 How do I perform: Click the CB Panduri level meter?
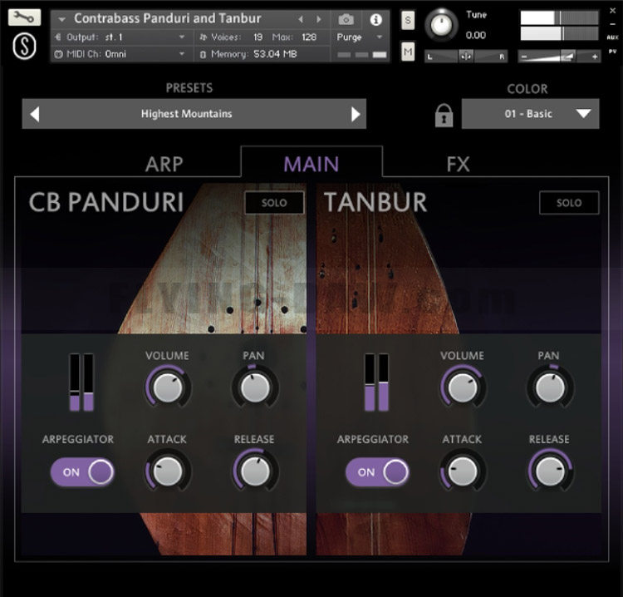[x=81, y=382]
